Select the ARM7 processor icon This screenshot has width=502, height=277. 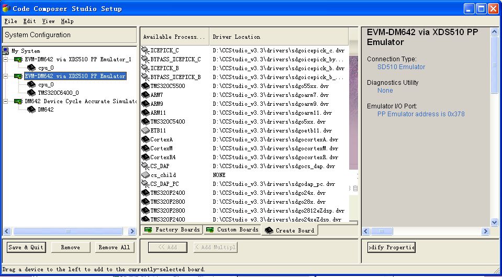(146, 95)
